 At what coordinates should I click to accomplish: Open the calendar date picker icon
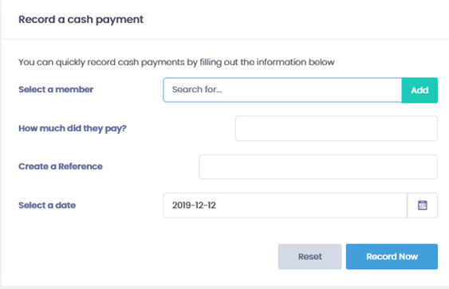point(423,205)
